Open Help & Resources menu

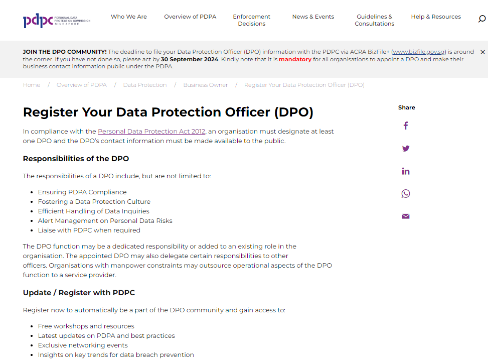tap(436, 17)
